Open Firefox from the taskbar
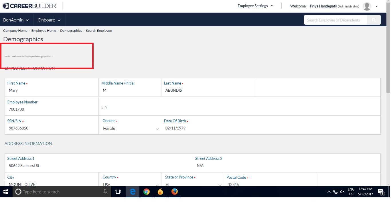This screenshot has width=391, height=220. (x=174, y=192)
